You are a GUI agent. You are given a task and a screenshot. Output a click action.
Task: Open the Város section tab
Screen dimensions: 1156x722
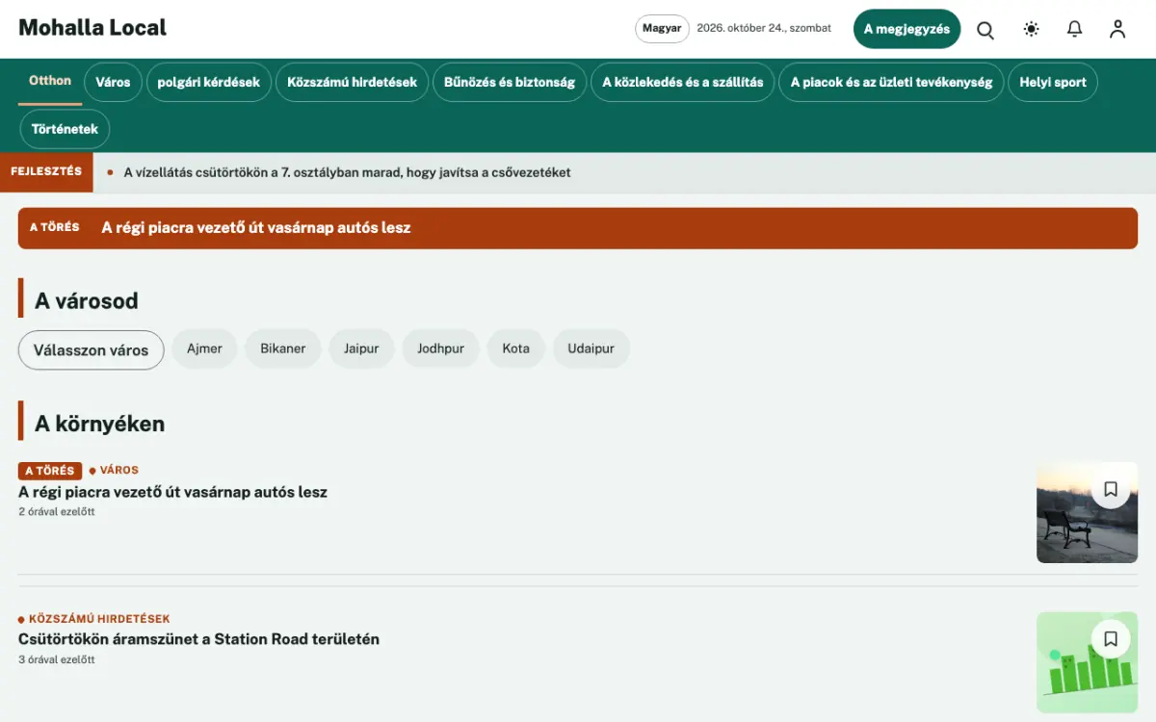click(113, 82)
